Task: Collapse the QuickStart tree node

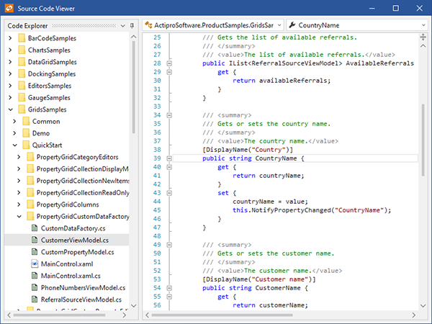Action: [x=15, y=145]
